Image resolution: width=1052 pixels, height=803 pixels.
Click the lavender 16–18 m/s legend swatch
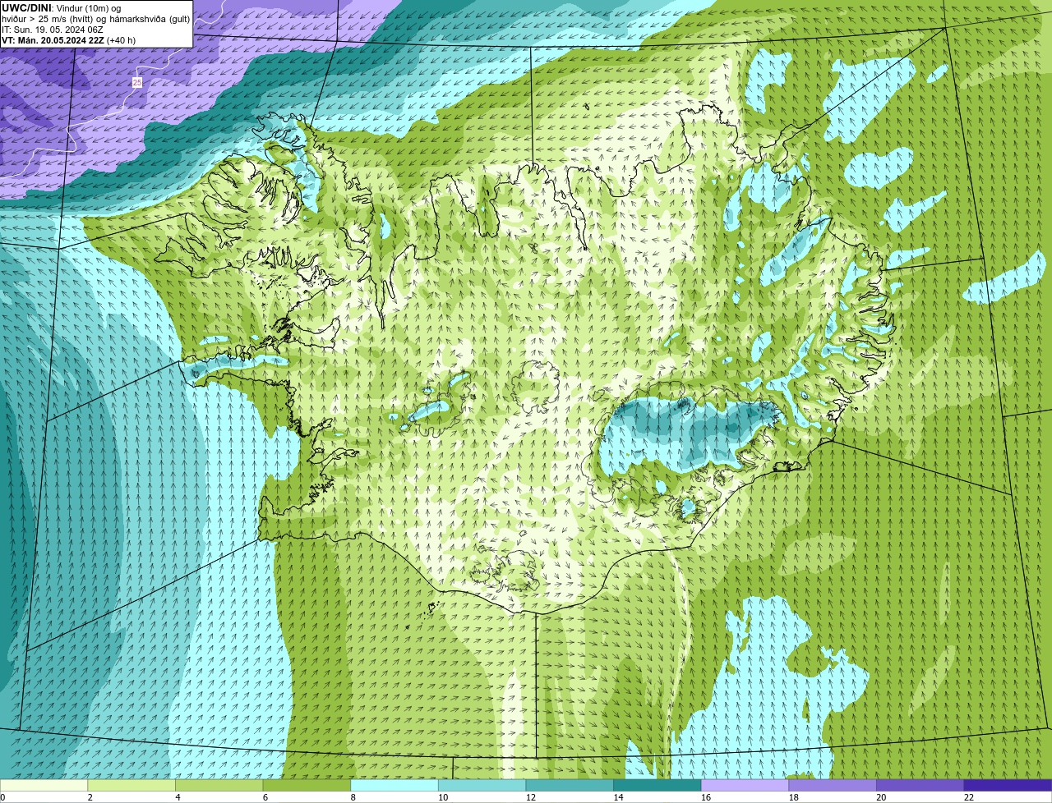pos(745,785)
